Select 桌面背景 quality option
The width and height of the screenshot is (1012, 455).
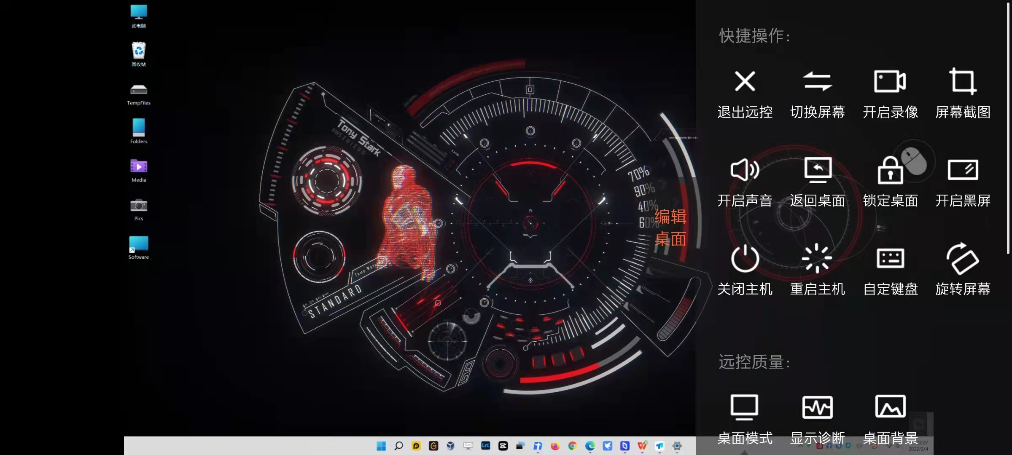890,420
